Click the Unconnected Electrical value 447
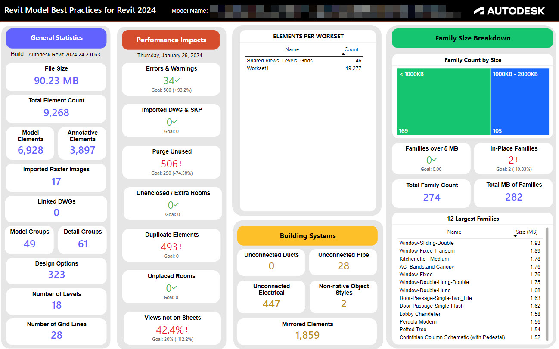 coord(271,304)
